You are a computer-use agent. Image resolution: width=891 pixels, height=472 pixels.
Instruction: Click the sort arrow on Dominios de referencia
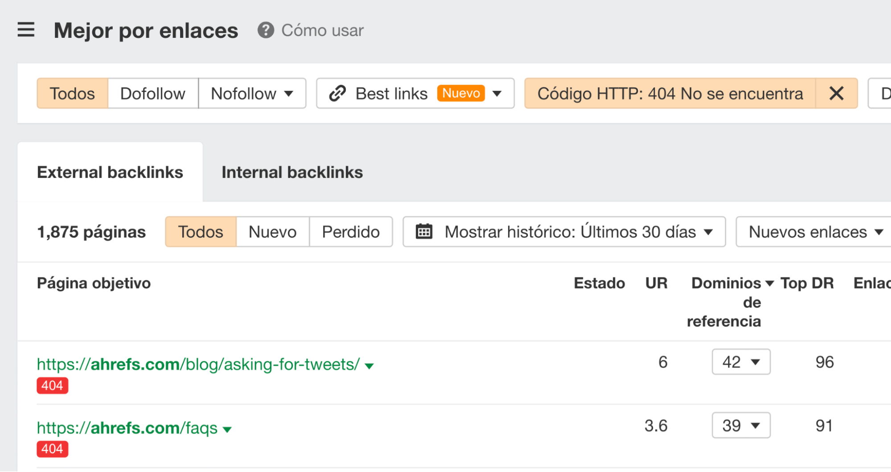click(x=769, y=283)
